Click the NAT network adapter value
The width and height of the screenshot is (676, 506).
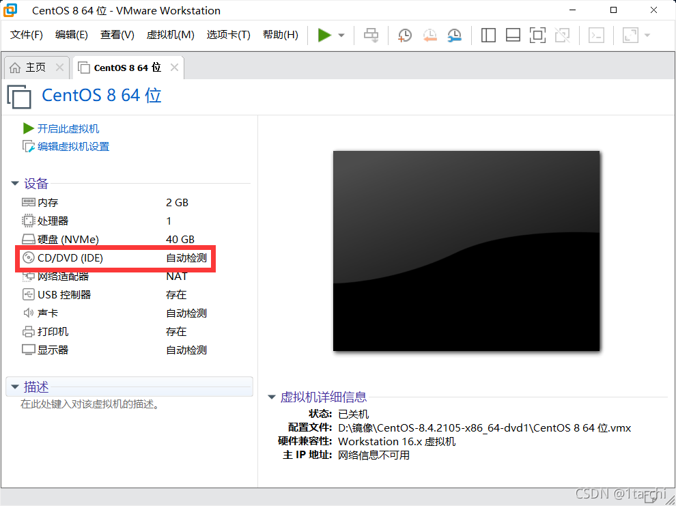coord(177,277)
